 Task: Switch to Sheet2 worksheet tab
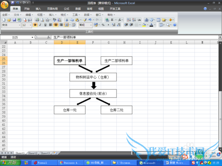pyautogui.click(x=33, y=153)
